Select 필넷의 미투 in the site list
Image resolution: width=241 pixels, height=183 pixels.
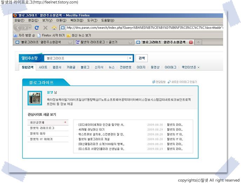click(48, 134)
